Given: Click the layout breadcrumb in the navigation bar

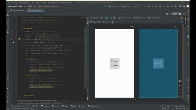Looking at the screenshot, I should click(40, 6).
